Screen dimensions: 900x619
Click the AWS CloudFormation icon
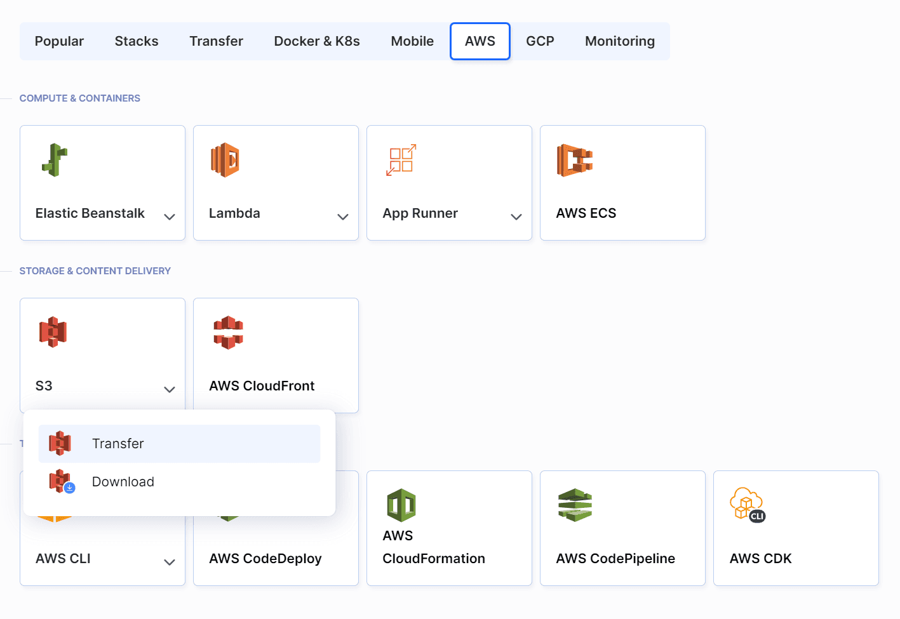[401, 505]
